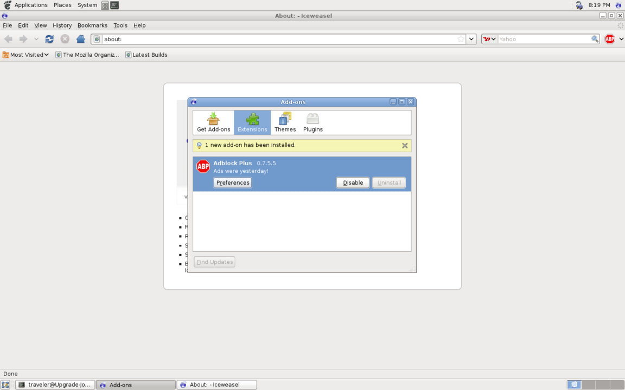Click the Find Updates button
Image resolution: width=625 pixels, height=390 pixels.
coord(214,262)
